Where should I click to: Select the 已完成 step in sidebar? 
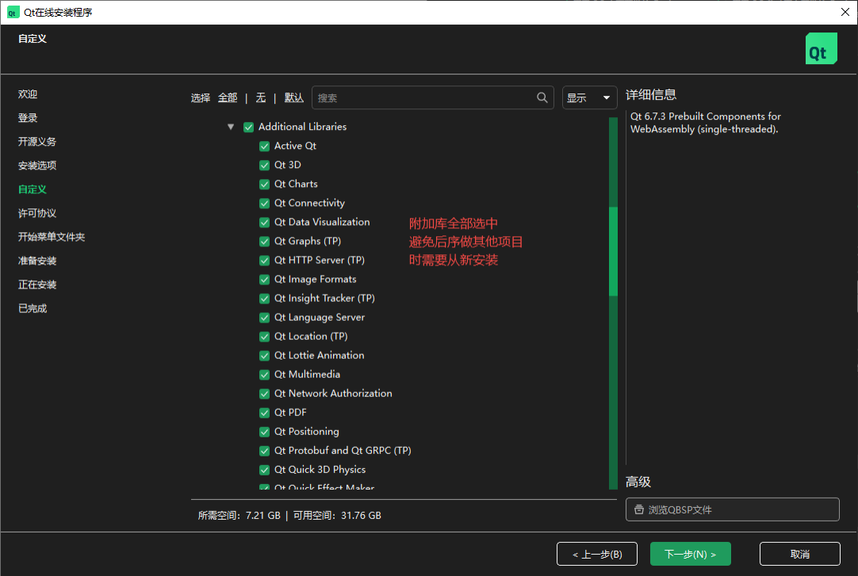33,308
